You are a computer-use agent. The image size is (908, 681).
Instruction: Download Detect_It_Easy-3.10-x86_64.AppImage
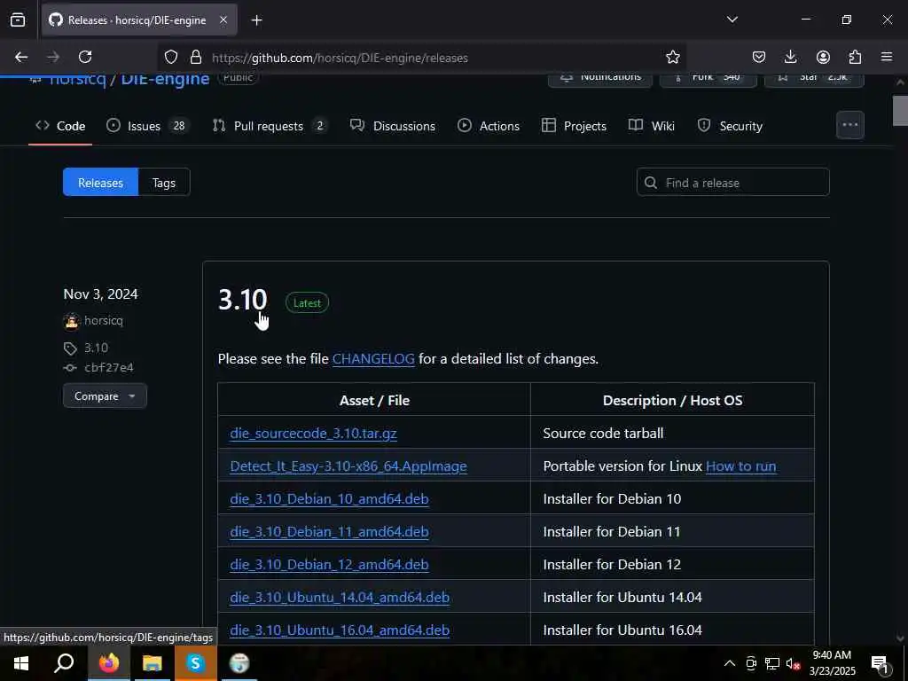[348, 466]
